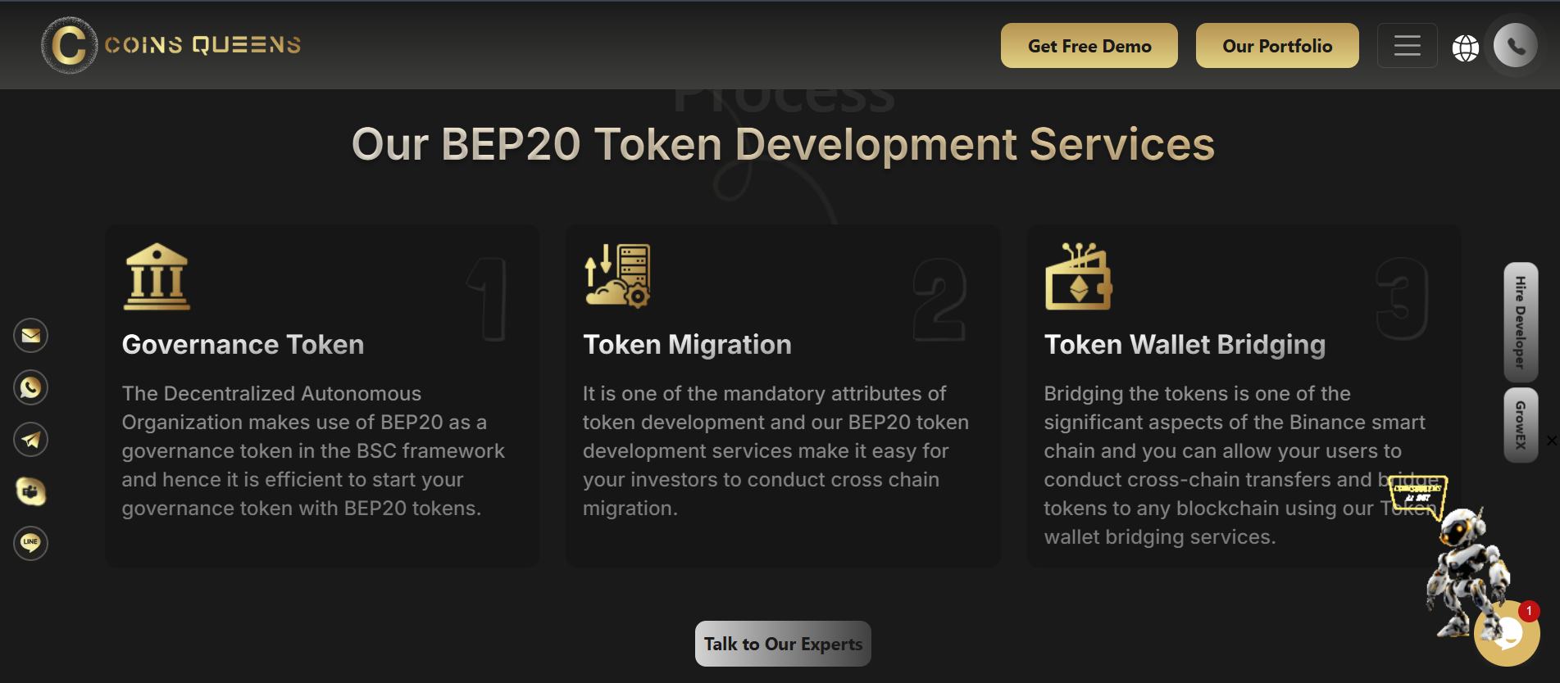Click the phone call icon at top right
Screen dimensions: 1560x683
1514,46
